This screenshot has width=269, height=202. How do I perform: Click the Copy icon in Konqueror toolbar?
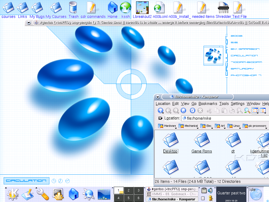[217, 110]
